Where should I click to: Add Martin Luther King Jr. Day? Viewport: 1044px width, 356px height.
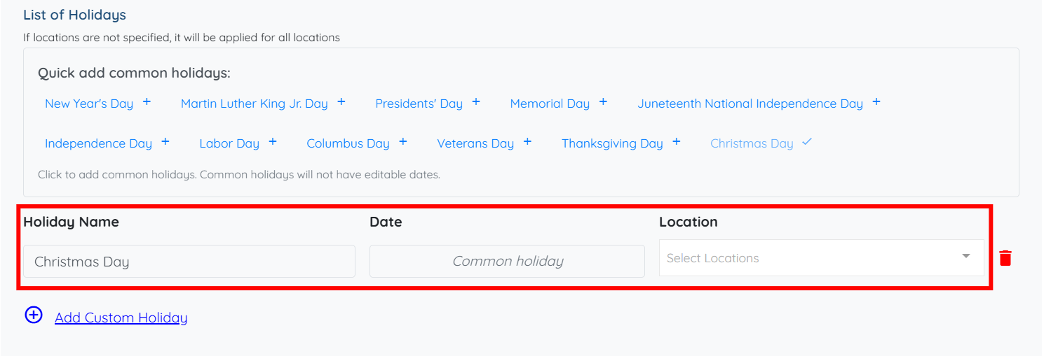pos(255,104)
